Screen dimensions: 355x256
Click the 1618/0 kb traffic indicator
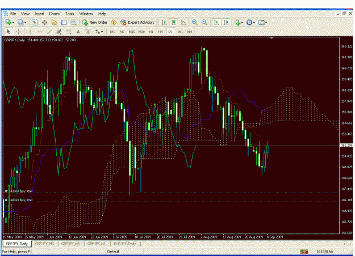coord(324,251)
